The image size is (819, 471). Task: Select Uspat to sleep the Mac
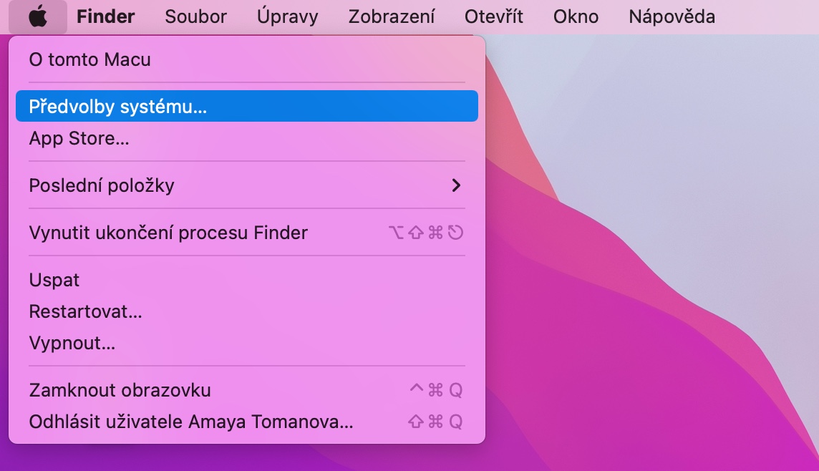pyautogui.click(x=54, y=280)
